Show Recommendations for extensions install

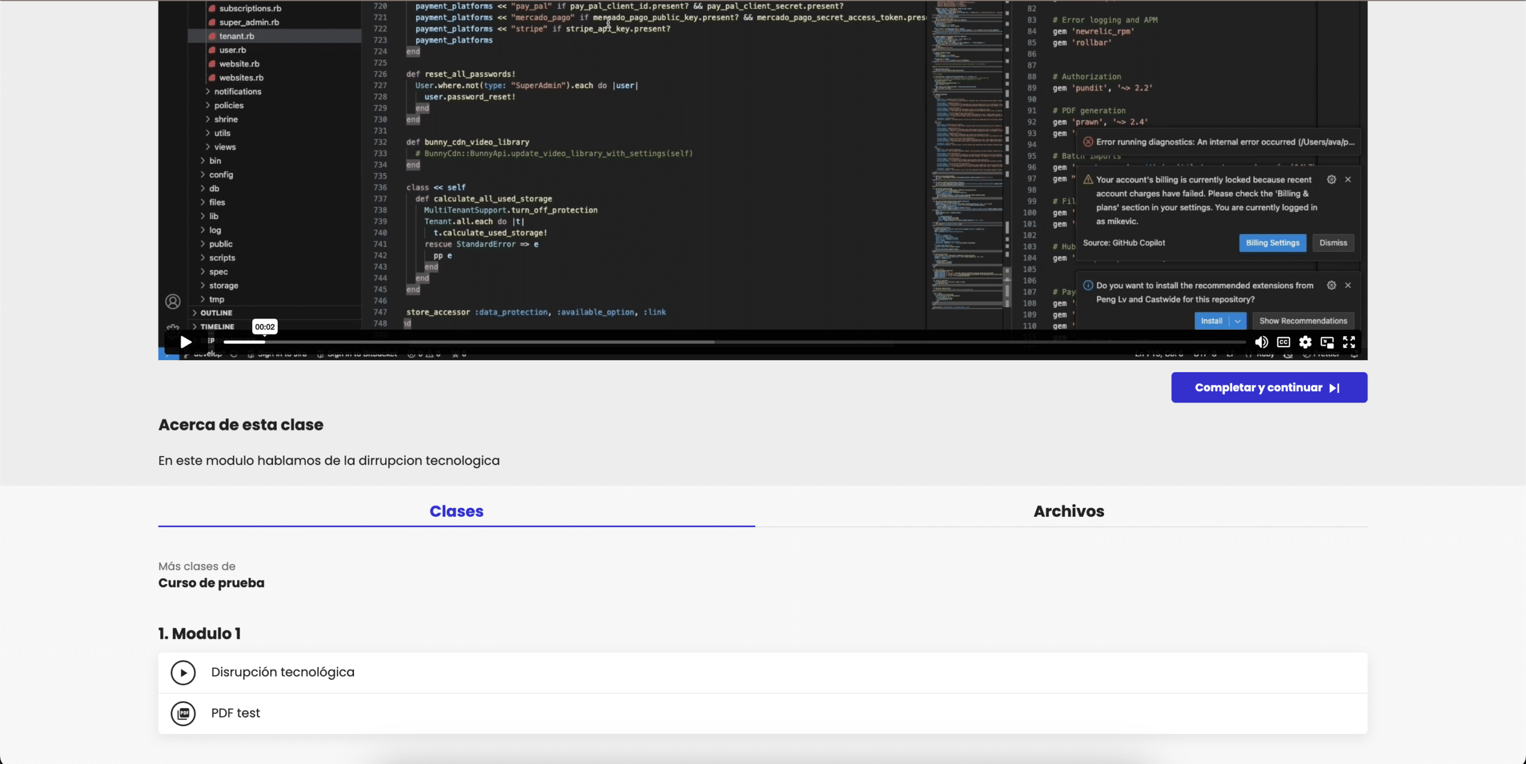click(x=1304, y=320)
